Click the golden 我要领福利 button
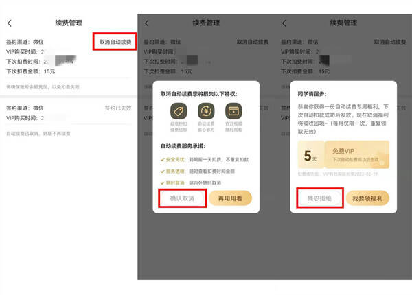The height and width of the screenshot is (295, 412). click(x=367, y=198)
